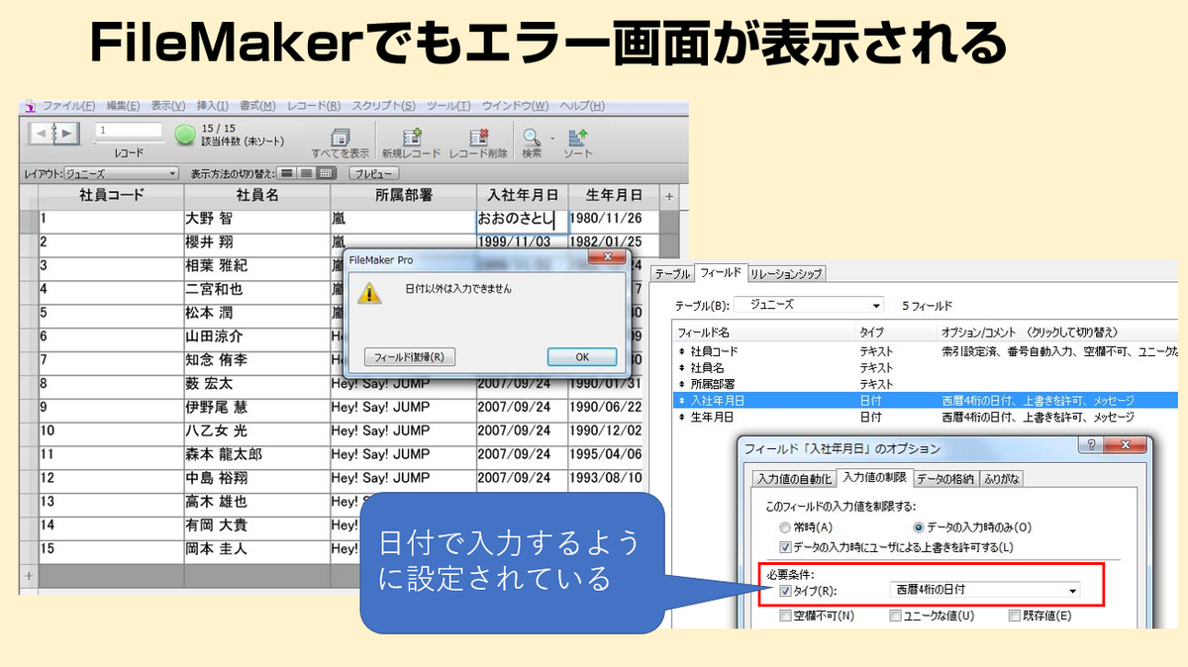The image size is (1188, 667).
Task: Click the ソート (Sort) icon
Action: click(578, 138)
